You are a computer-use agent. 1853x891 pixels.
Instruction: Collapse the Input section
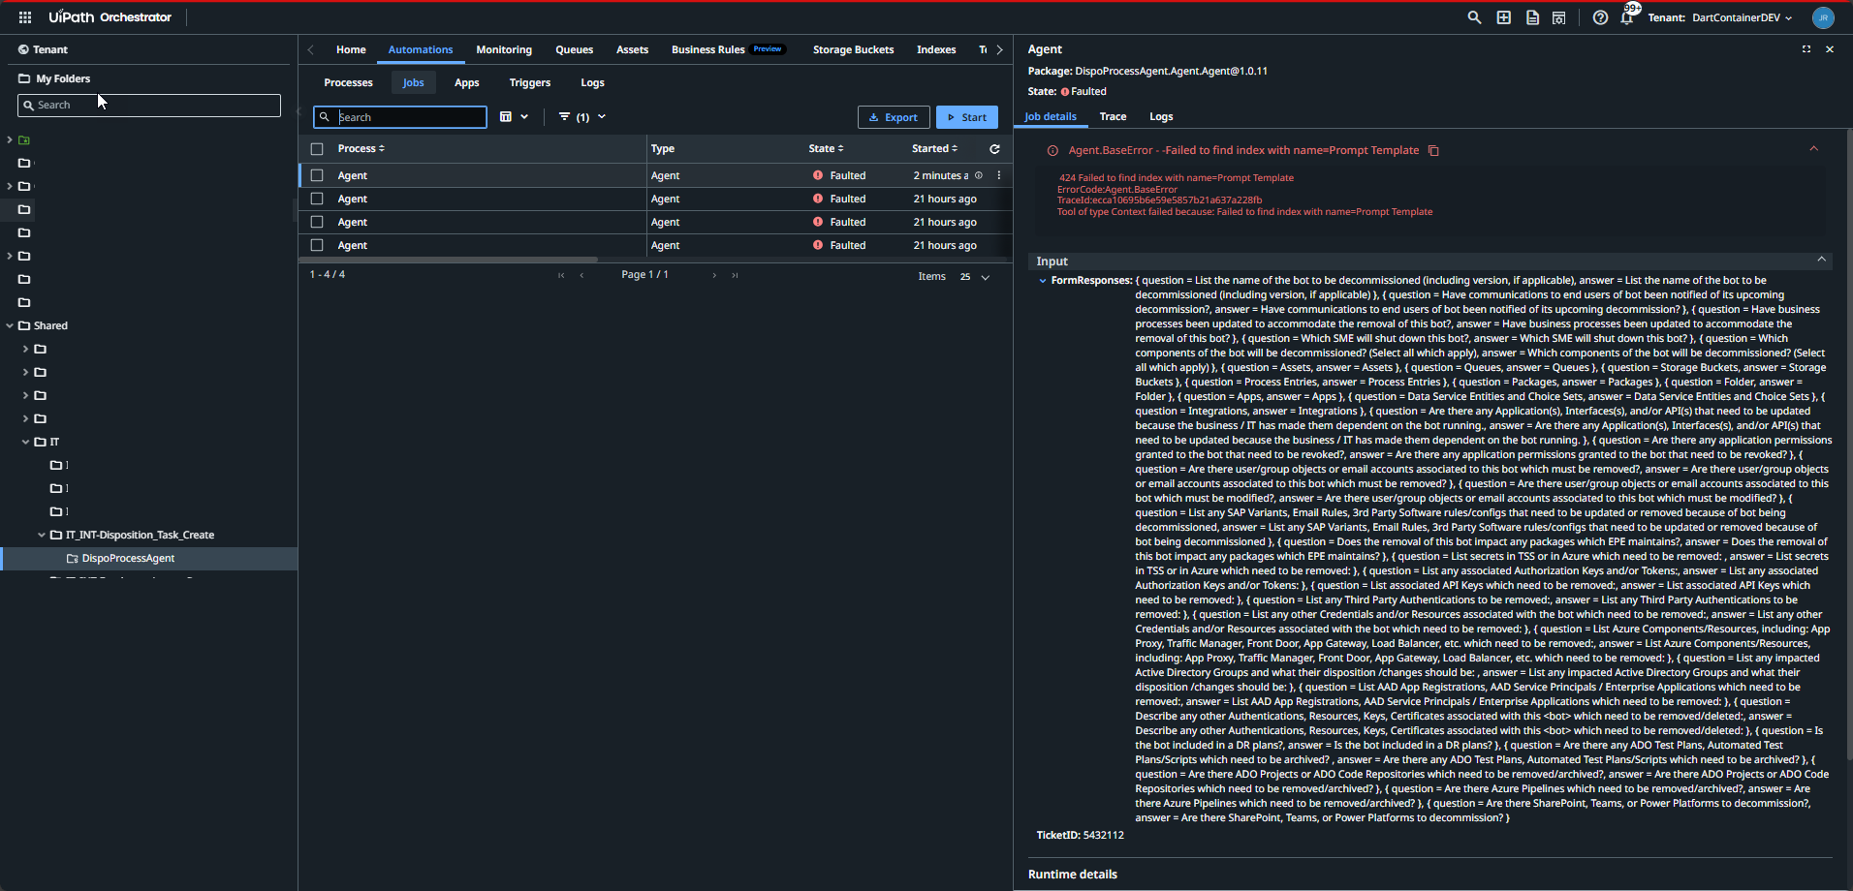pos(1822,260)
